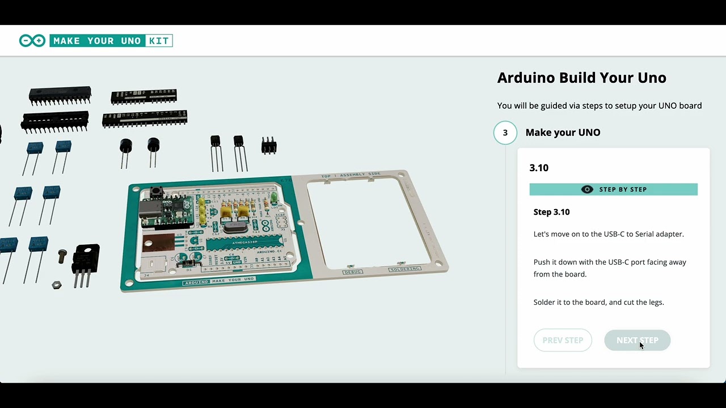Screen dimensions: 726x408
Task: Click the 'Arduino Build Your Uno' title
Action: [581, 78]
